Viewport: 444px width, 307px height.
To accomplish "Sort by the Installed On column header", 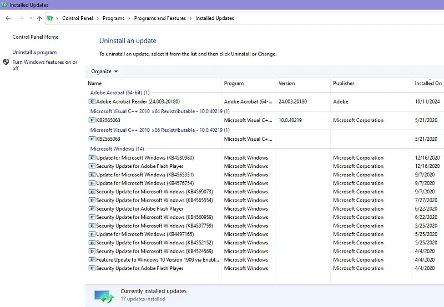I will (428, 83).
